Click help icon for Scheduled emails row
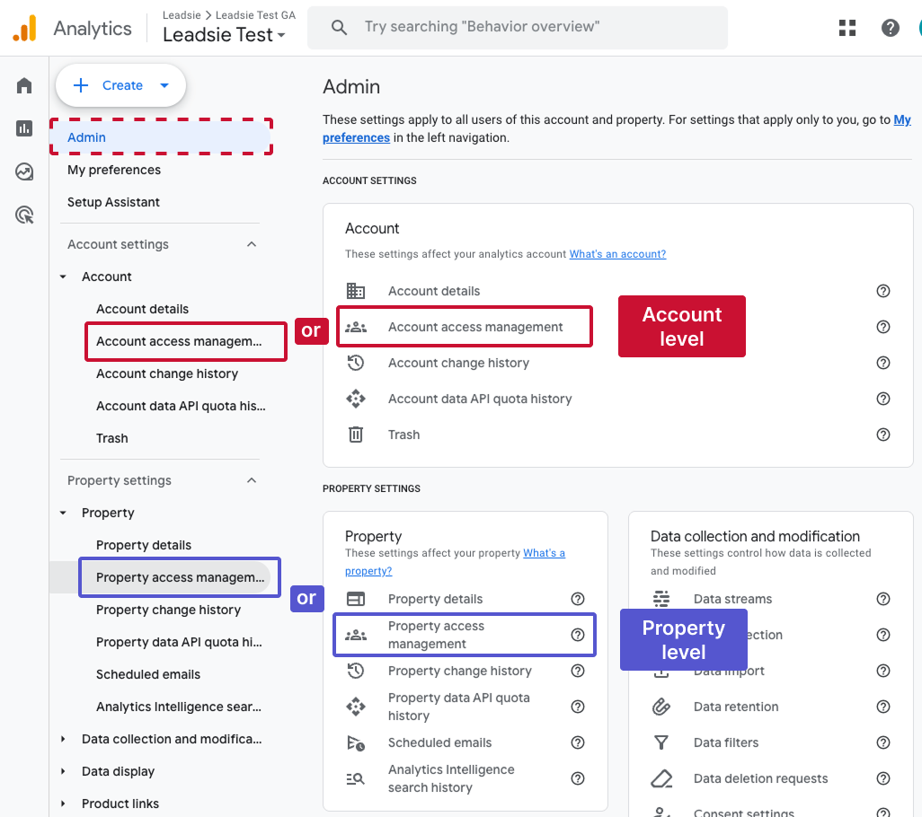The height and width of the screenshot is (817, 922). (578, 742)
